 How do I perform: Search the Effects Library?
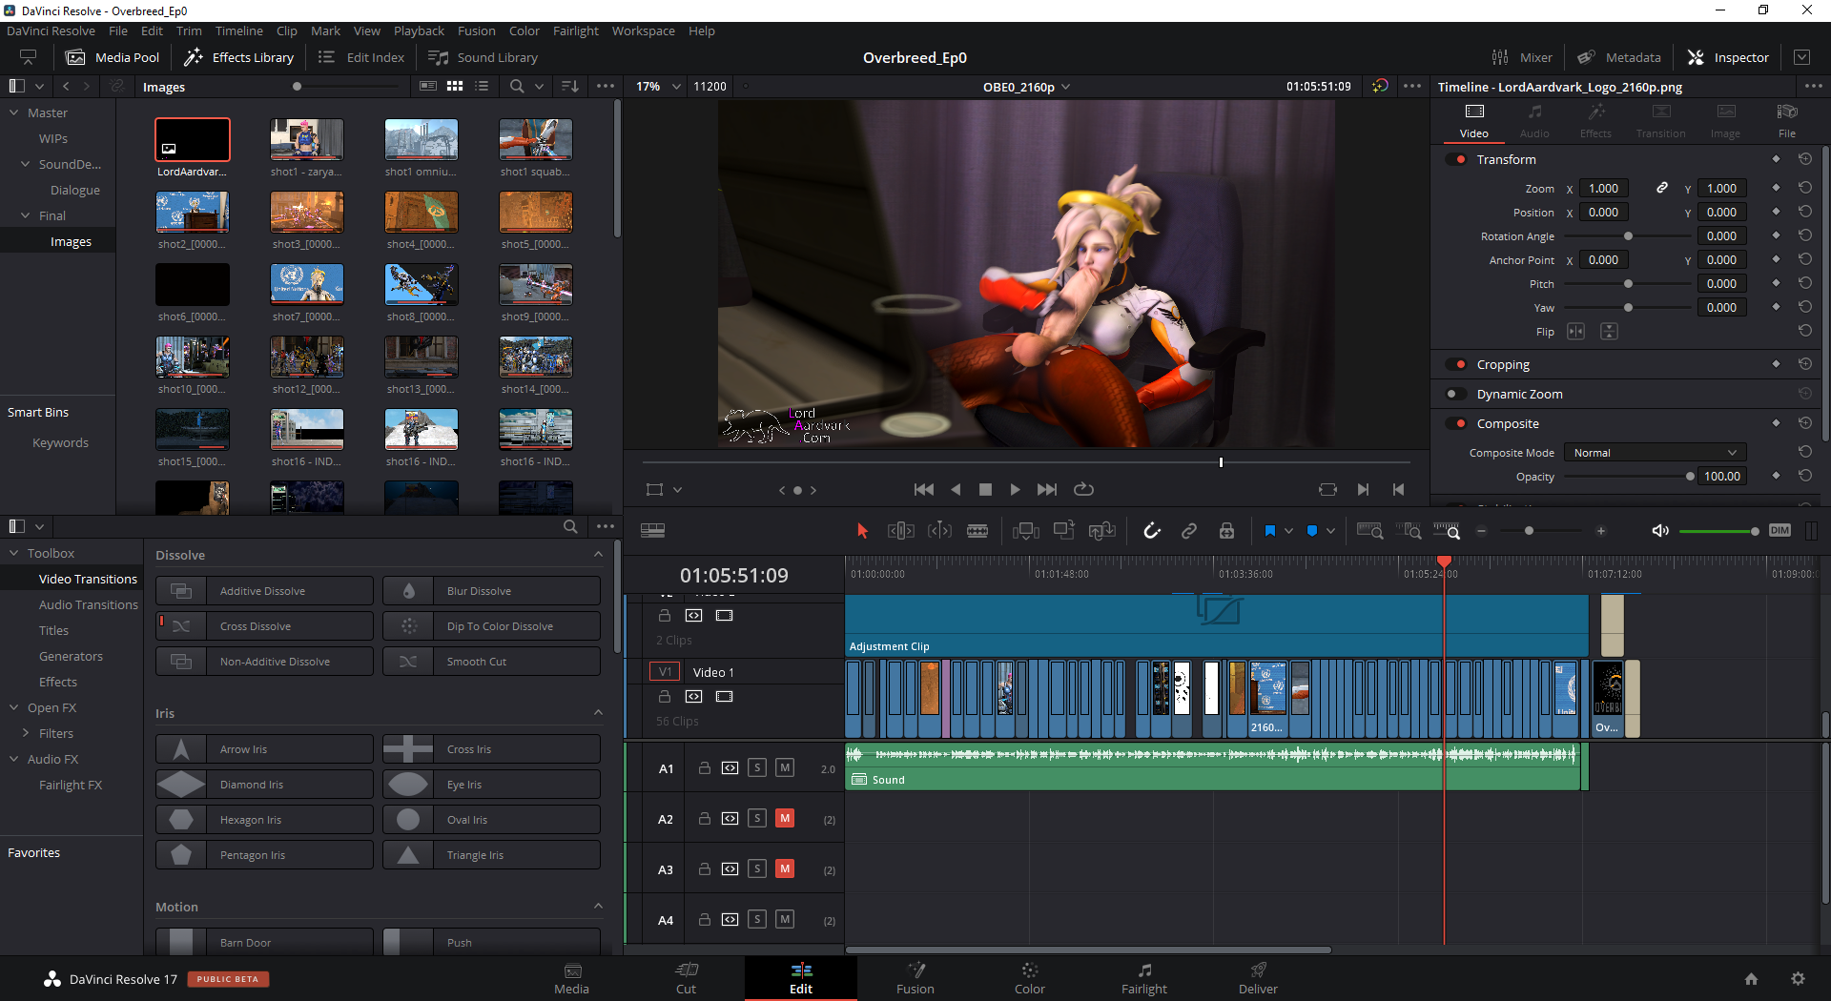click(x=570, y=526)
